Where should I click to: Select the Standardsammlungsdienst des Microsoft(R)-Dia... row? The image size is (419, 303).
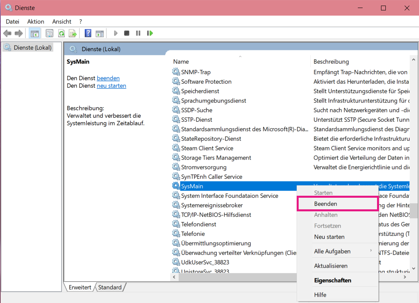pos(291,129)
